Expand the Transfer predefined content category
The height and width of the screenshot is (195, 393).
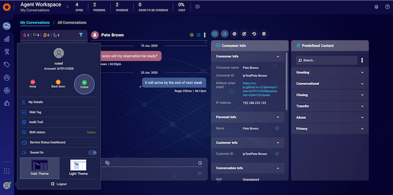click(x=330, y=106)
